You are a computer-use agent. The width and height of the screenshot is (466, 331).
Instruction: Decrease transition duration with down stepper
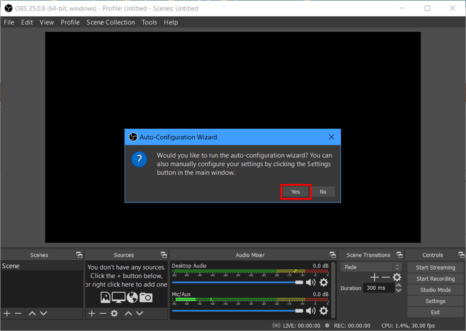coord(398,290)
